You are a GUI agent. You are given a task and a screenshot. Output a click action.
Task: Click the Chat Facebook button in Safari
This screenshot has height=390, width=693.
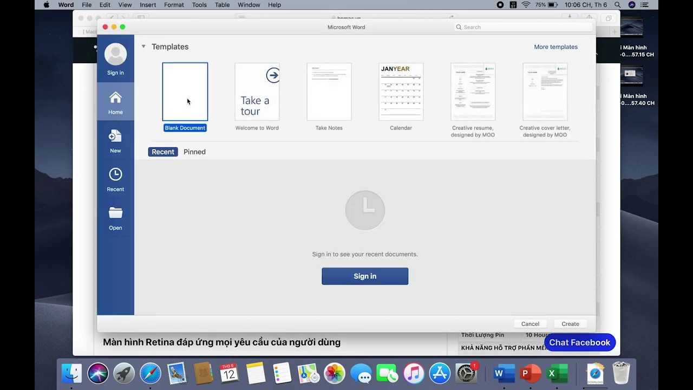tap(580, 342)
